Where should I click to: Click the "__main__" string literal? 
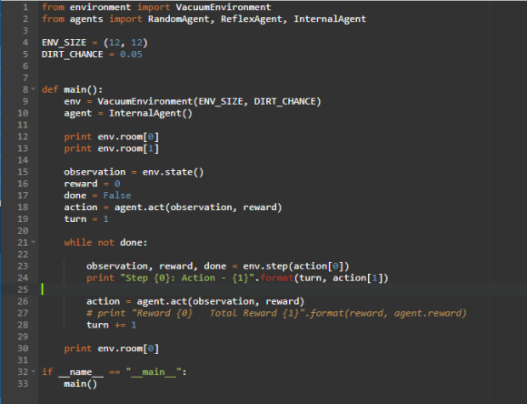click(x=154, y=372)
